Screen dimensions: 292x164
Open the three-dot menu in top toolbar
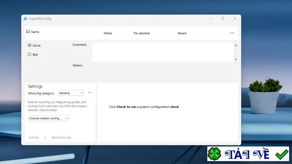232,33
